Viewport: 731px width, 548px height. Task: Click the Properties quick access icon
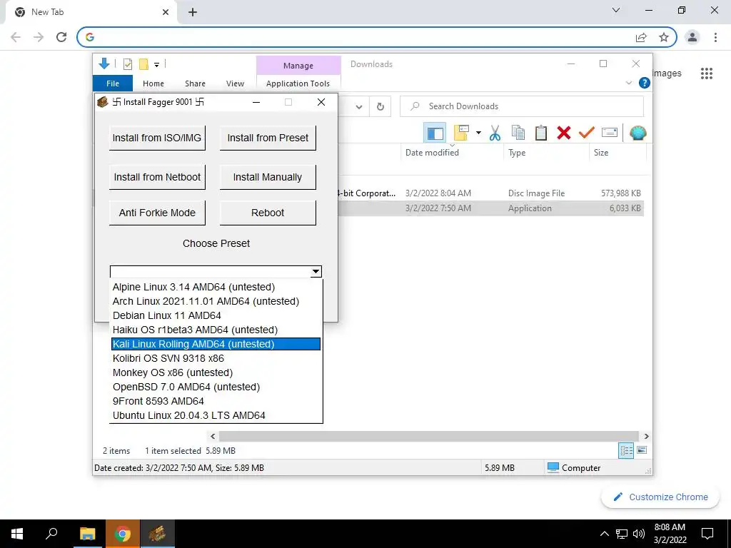(x=127, y=64)
